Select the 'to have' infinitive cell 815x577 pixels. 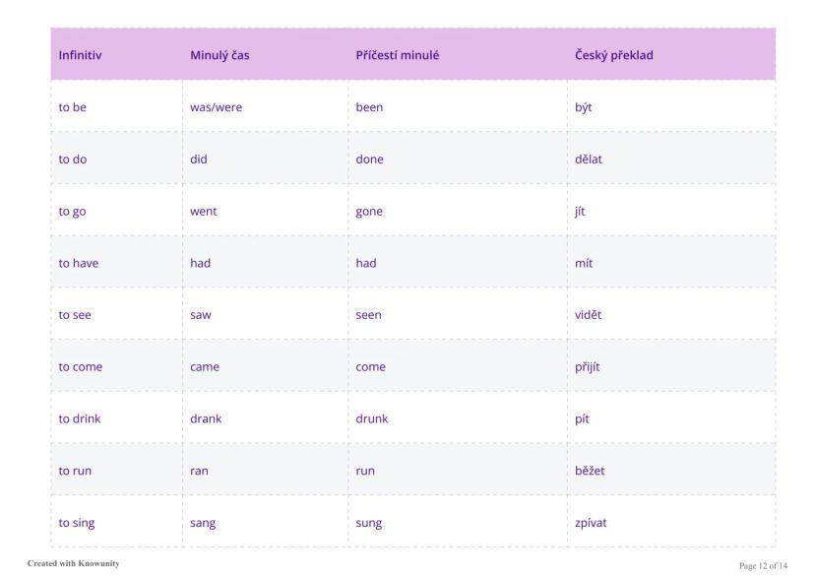pyautogui.click(x=78, y=263)
